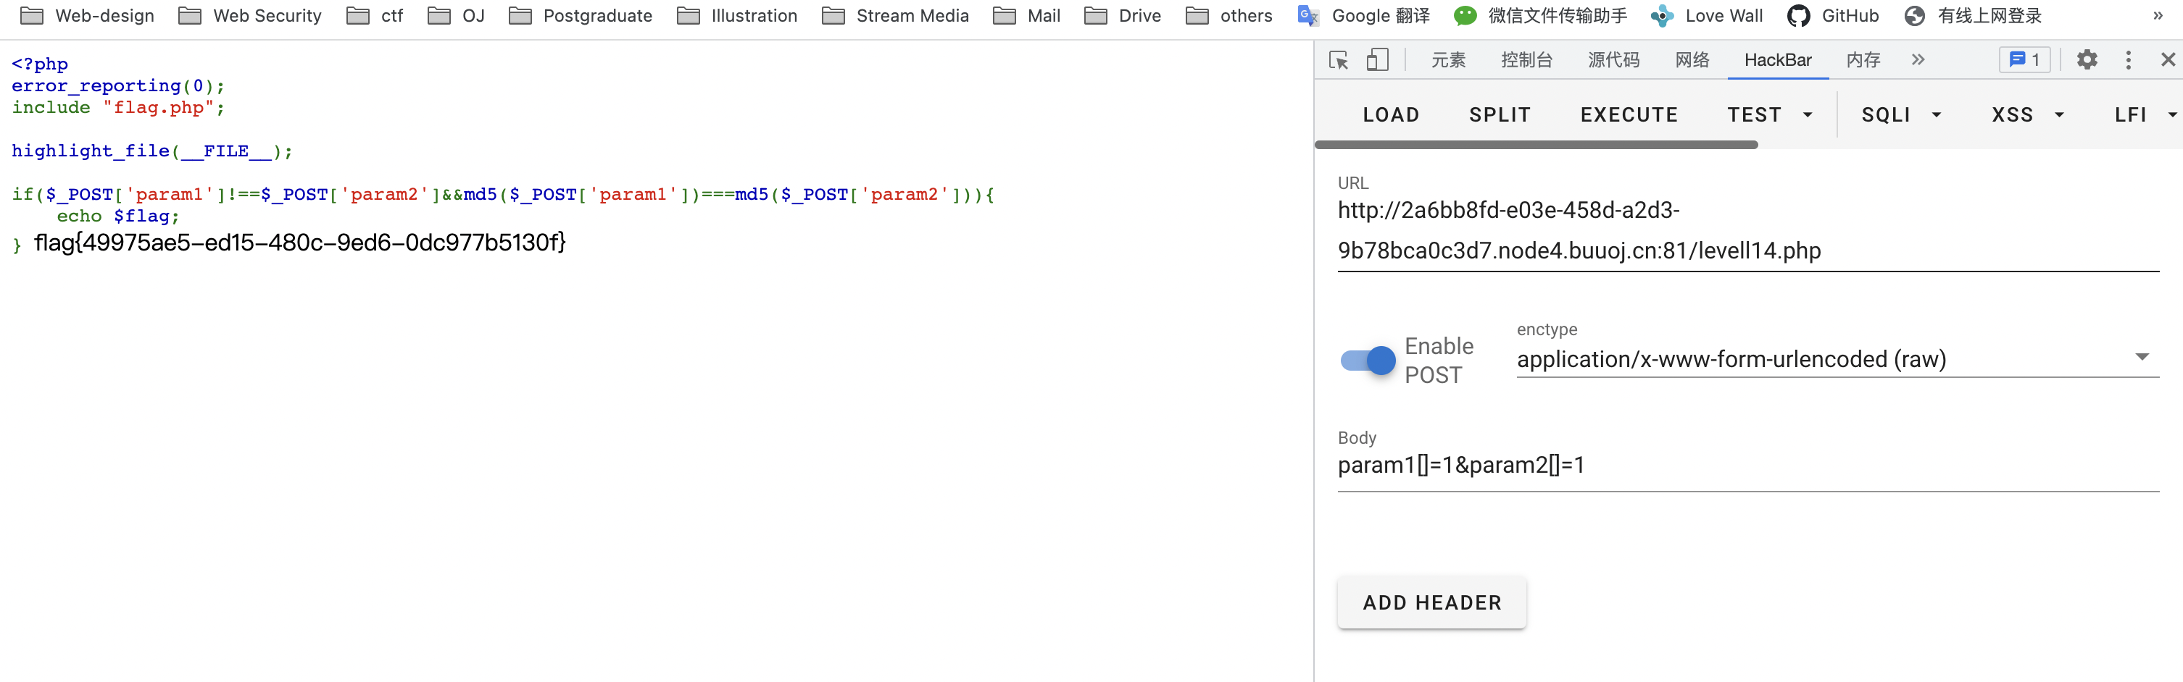This screenshot has height=682, width=2183.
Task: Open the ctf bookmark folder
Action: (375, 15)
